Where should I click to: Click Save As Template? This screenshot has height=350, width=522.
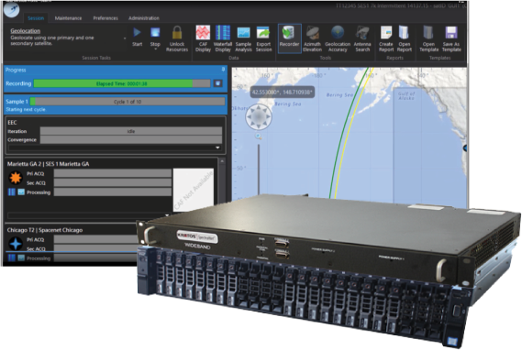(x=451, y=38)
